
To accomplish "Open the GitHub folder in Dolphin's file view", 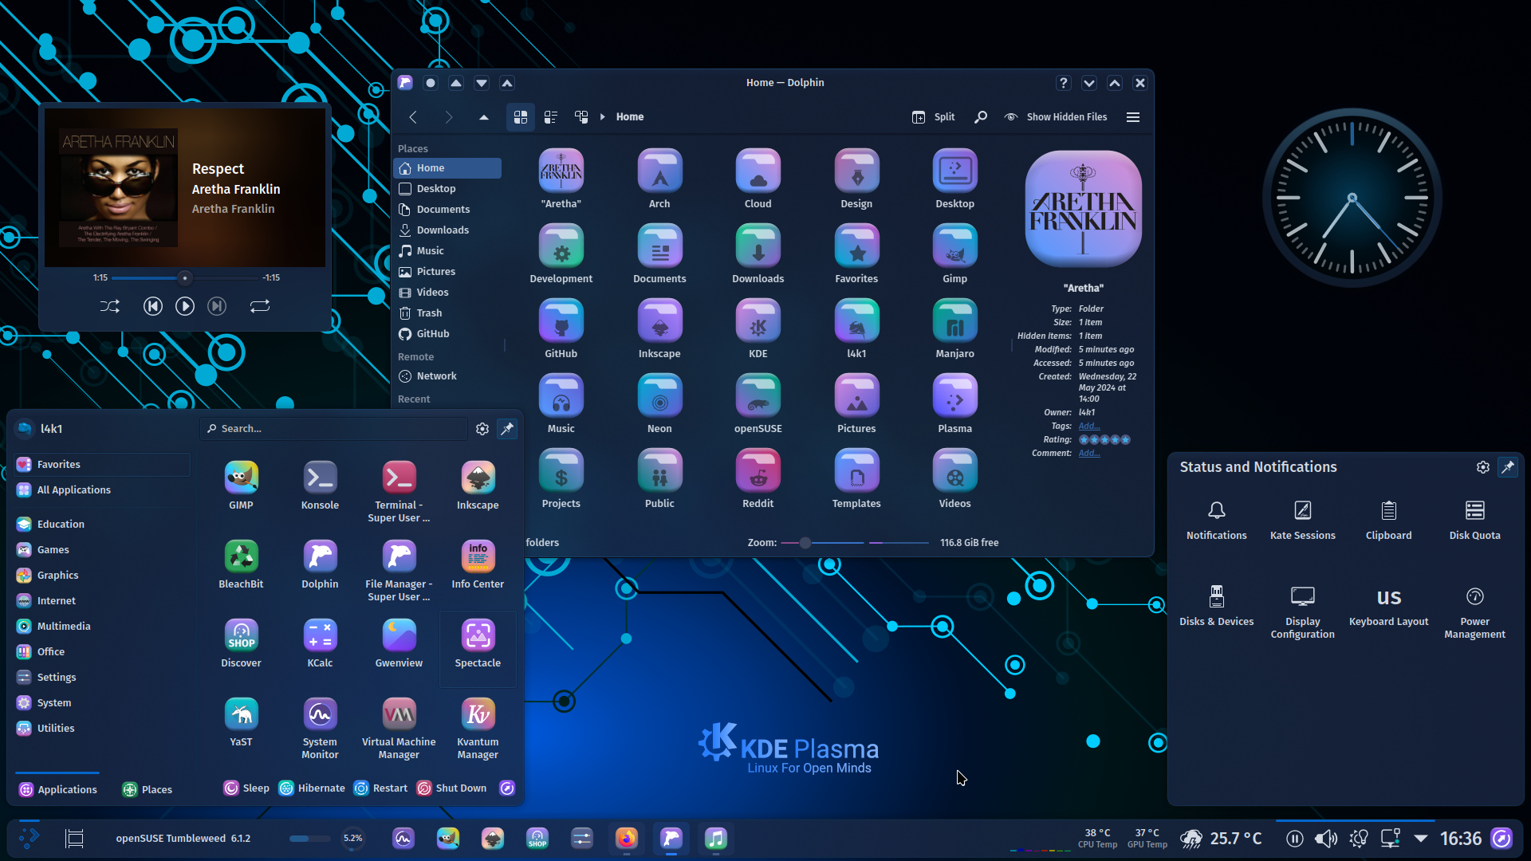I will [561, 329].
